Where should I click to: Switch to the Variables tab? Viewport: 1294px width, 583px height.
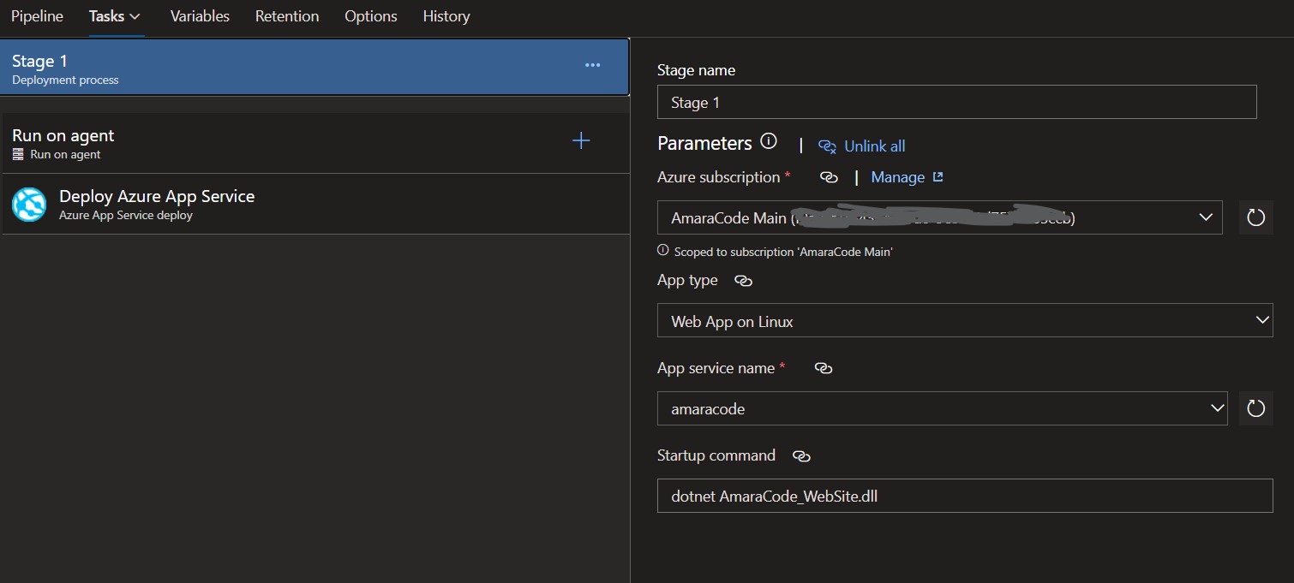click(x=200, y=16)
